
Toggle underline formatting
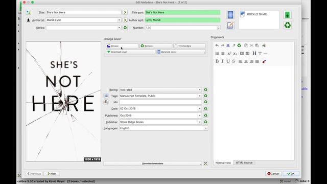tap(228, 61)
